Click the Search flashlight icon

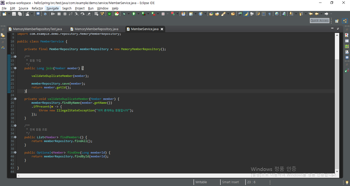[x=223, y=14]
